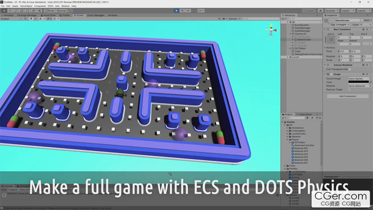Select the Rect tool in the toolbar
Image resolution: width=373 pixels, height=210 pixels.
click(x=28, y=11)
